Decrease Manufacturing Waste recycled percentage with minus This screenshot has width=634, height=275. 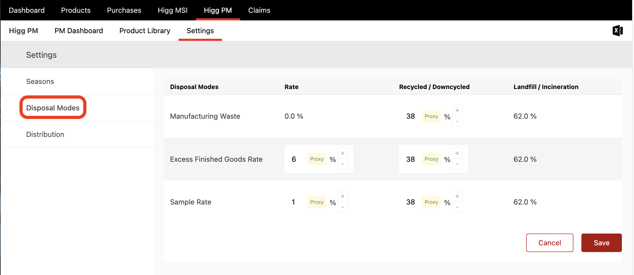click(x=457, y=121)
